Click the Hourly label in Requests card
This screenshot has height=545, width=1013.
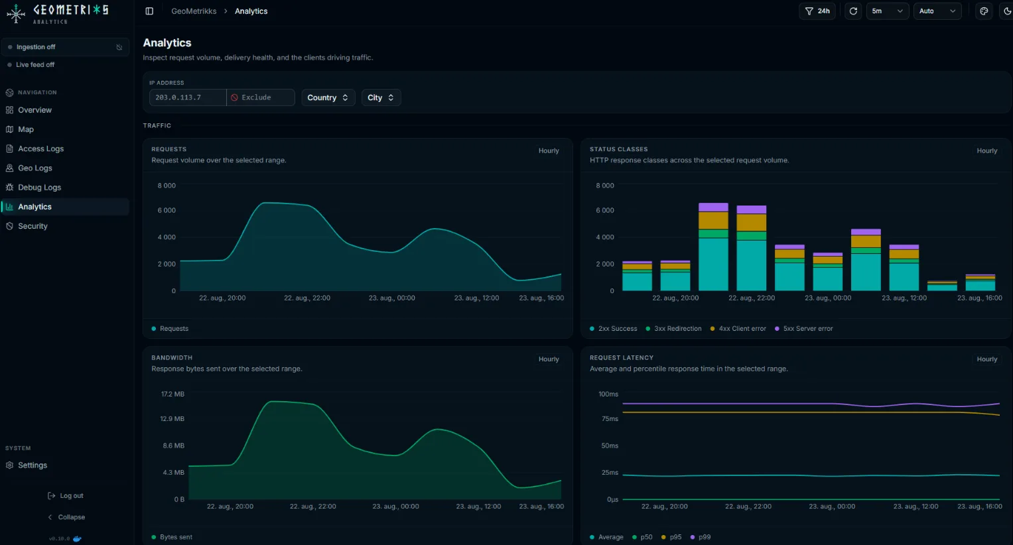point(549,151)
